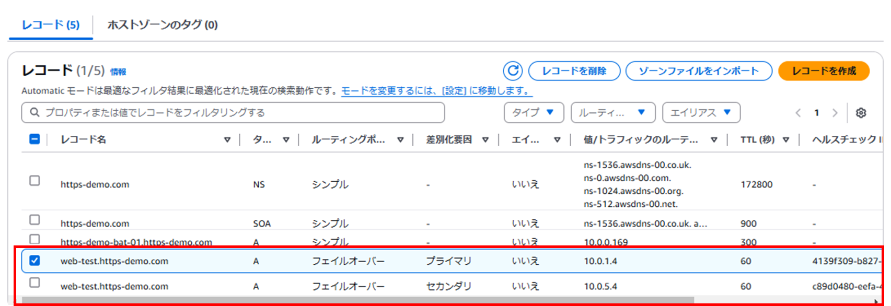The image size is (891, 306).
Task: Click the プライマリ cell
Action: click(x=449, y=261)
